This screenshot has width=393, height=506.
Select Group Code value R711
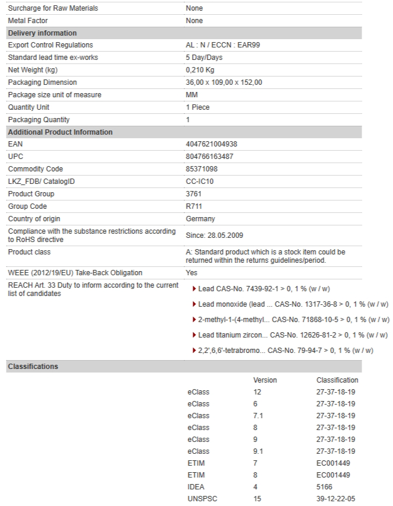[194, 206]
